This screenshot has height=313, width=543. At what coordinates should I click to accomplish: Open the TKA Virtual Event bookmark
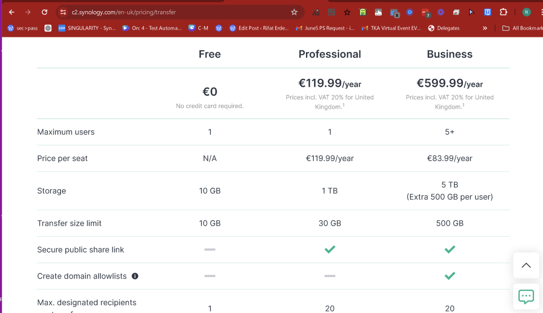tap(391, 28)
